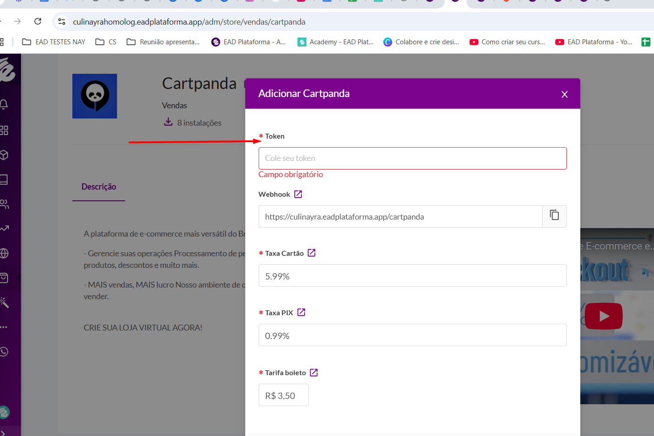Play the YouTube video behind the dialog

(604, 316)
